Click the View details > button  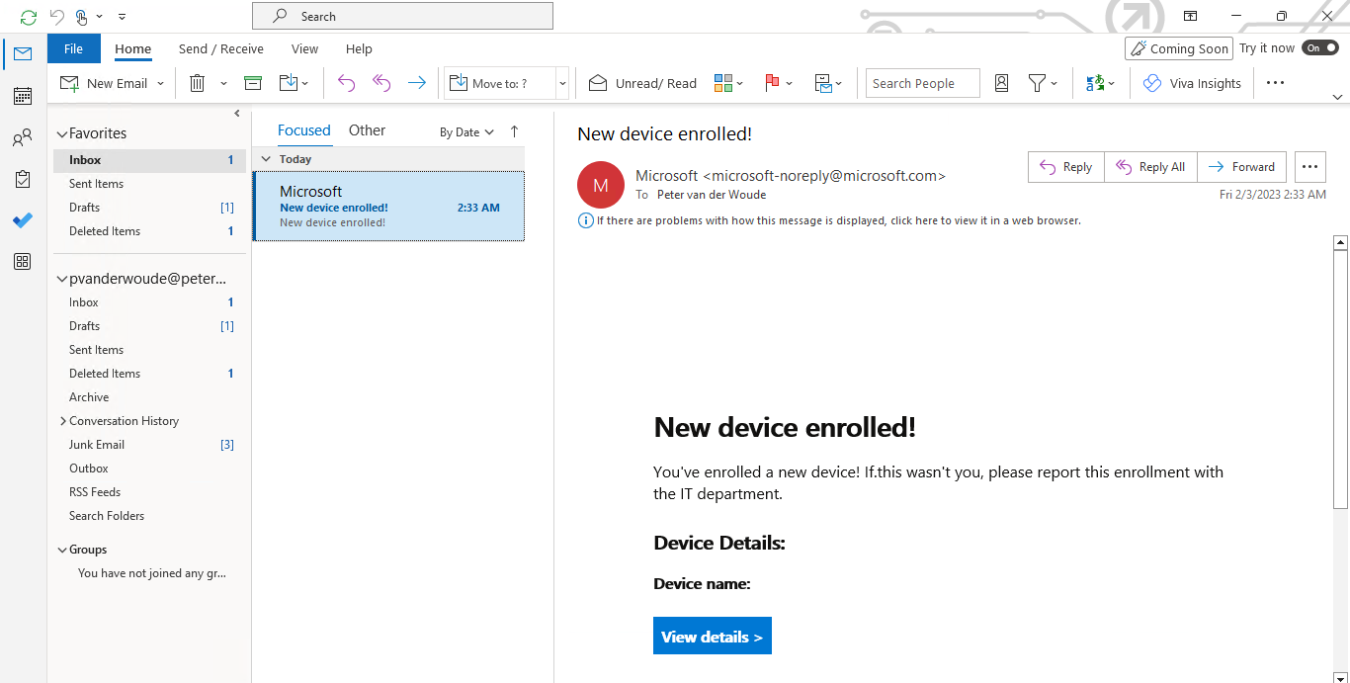click(x=713, y=637)
